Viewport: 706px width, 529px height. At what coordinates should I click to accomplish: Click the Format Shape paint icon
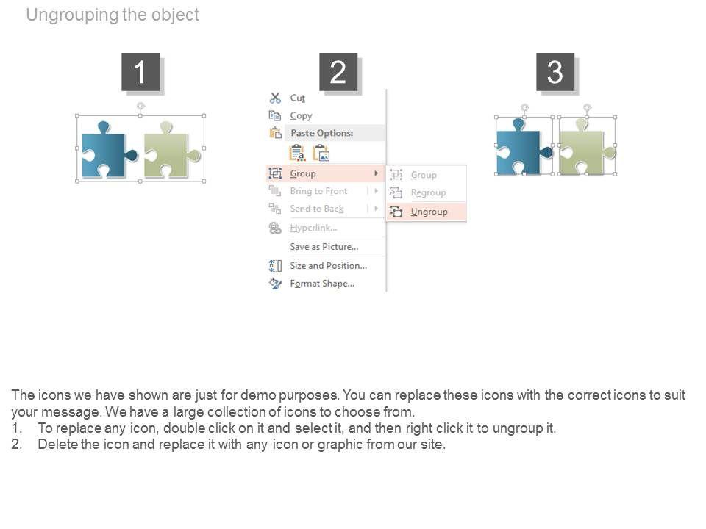(275, 283)
